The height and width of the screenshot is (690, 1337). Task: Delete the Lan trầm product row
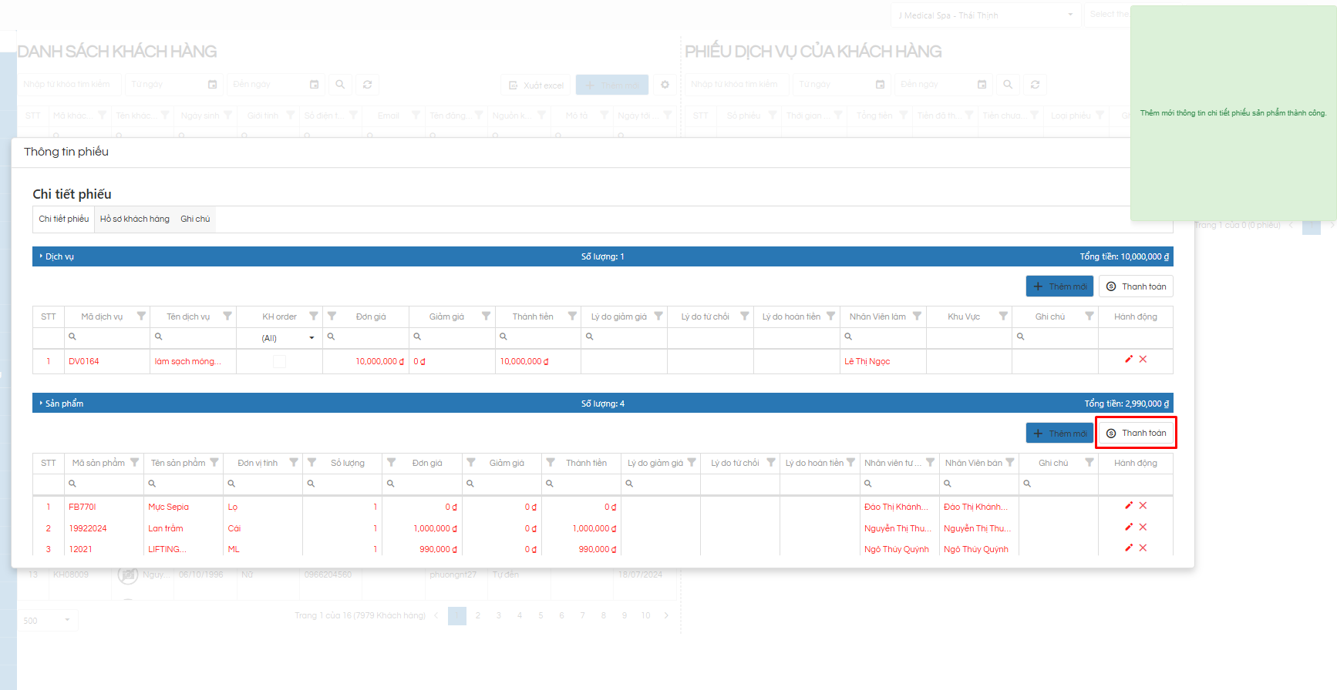(1143, 527)
